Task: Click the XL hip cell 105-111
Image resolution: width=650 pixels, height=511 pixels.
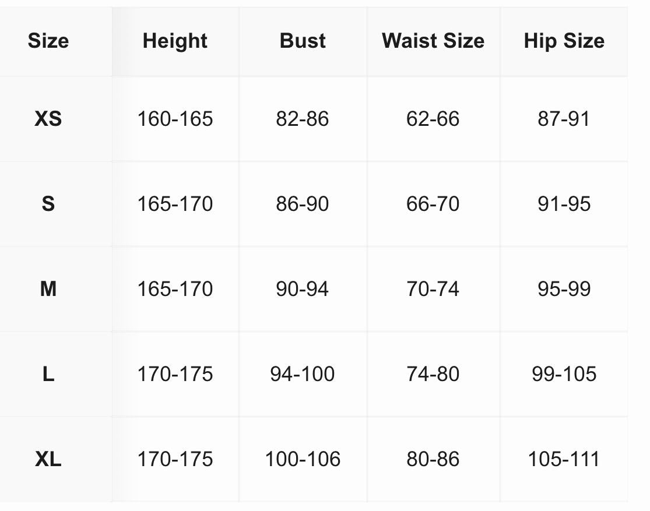Action: (x=564, y=459)
